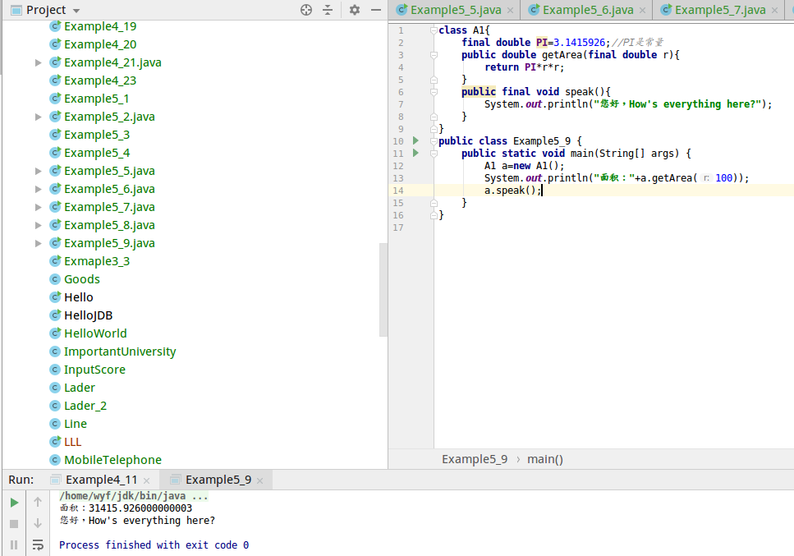Select MobileTelephone in project tree
Image resolution: width=794 pixels, height=556 pixels.
(112, 460)
